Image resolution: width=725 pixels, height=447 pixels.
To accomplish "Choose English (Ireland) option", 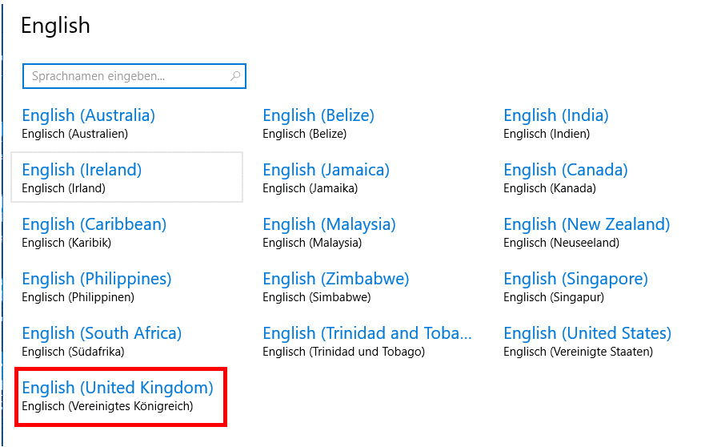I will [x=82, y=170].
